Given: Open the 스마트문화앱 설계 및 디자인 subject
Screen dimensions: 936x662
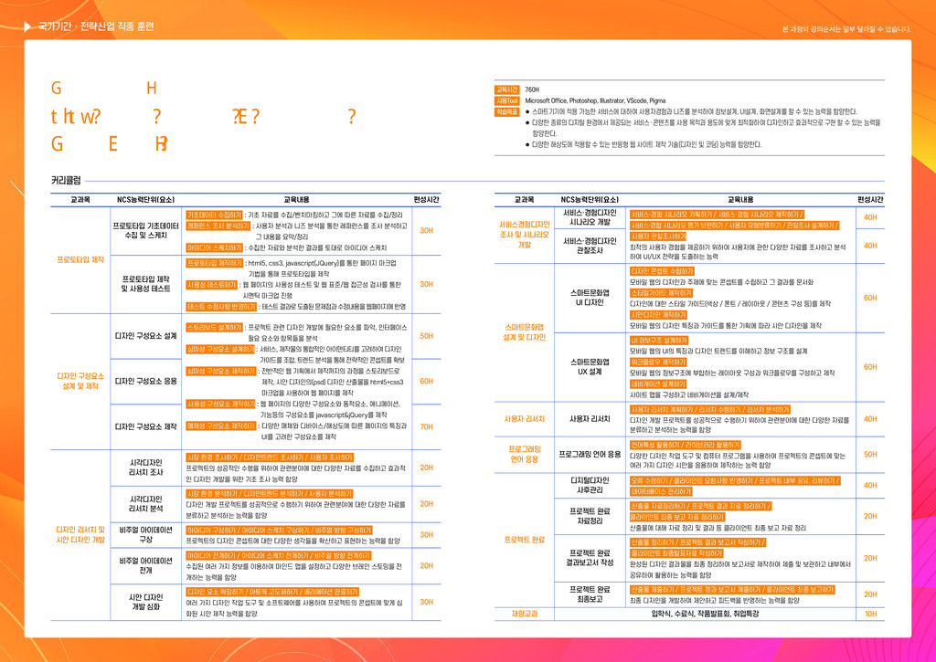Looking at the screenshot, I should coord(525,331).
